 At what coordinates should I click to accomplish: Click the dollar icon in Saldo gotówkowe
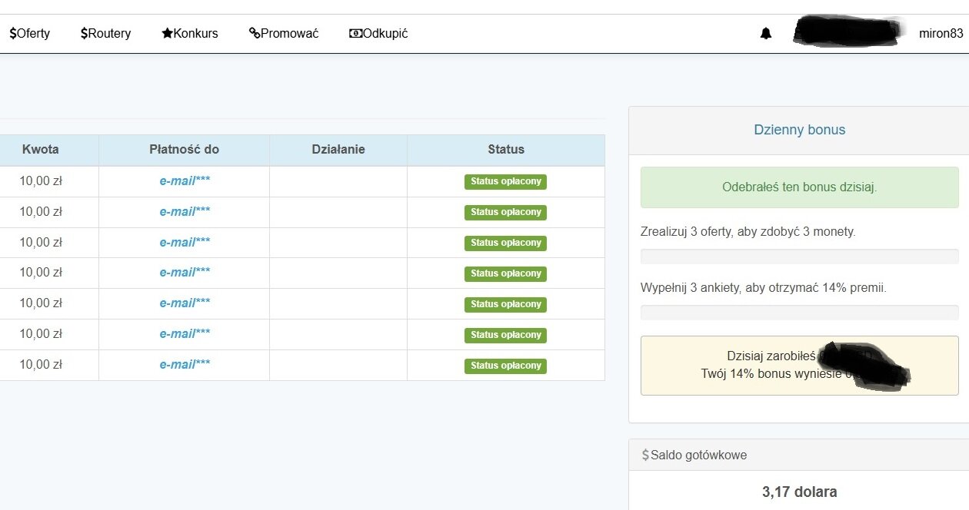click(x=645, y=455)
